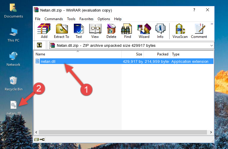Click the 214,959 packed size value
Image resolution: width=228 pixels, height=149 pixels.
[x=157, y=61]
